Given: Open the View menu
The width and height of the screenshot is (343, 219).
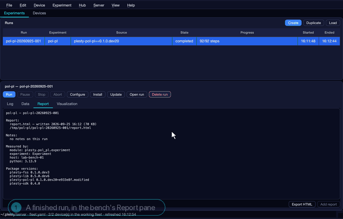Looking at the screenshot, I should [115, 5].
